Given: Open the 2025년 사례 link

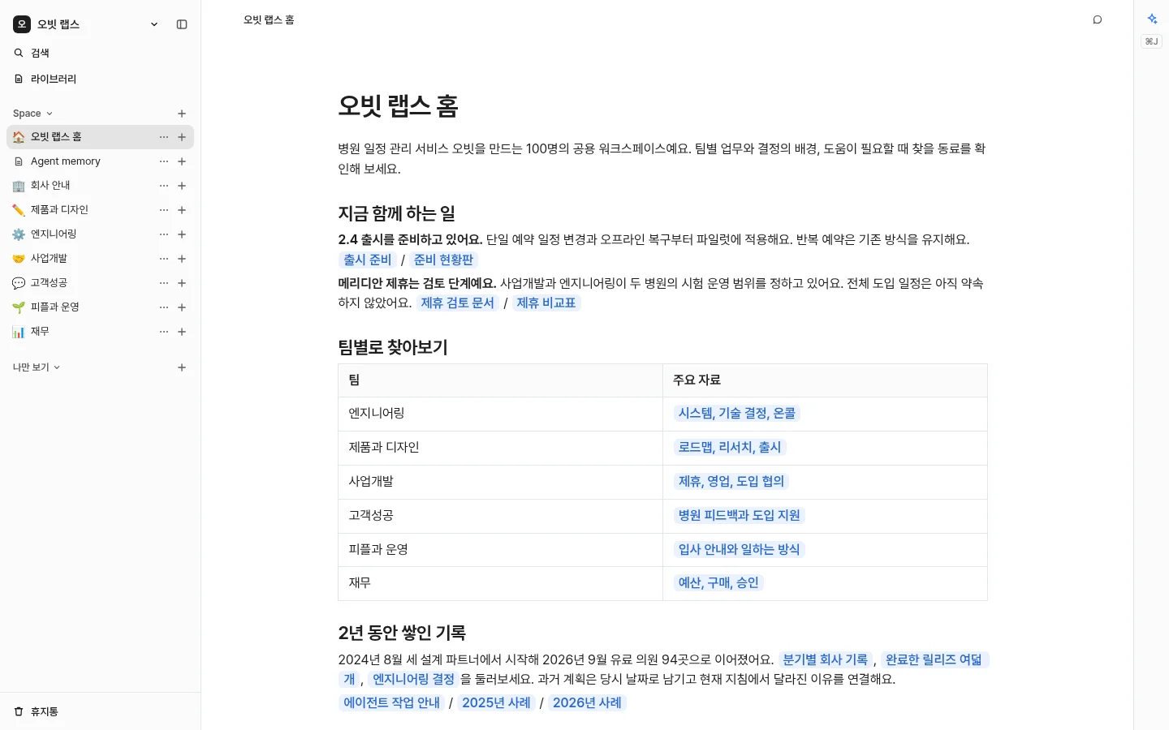Looking at the screenshot, I should click(496, 702).
